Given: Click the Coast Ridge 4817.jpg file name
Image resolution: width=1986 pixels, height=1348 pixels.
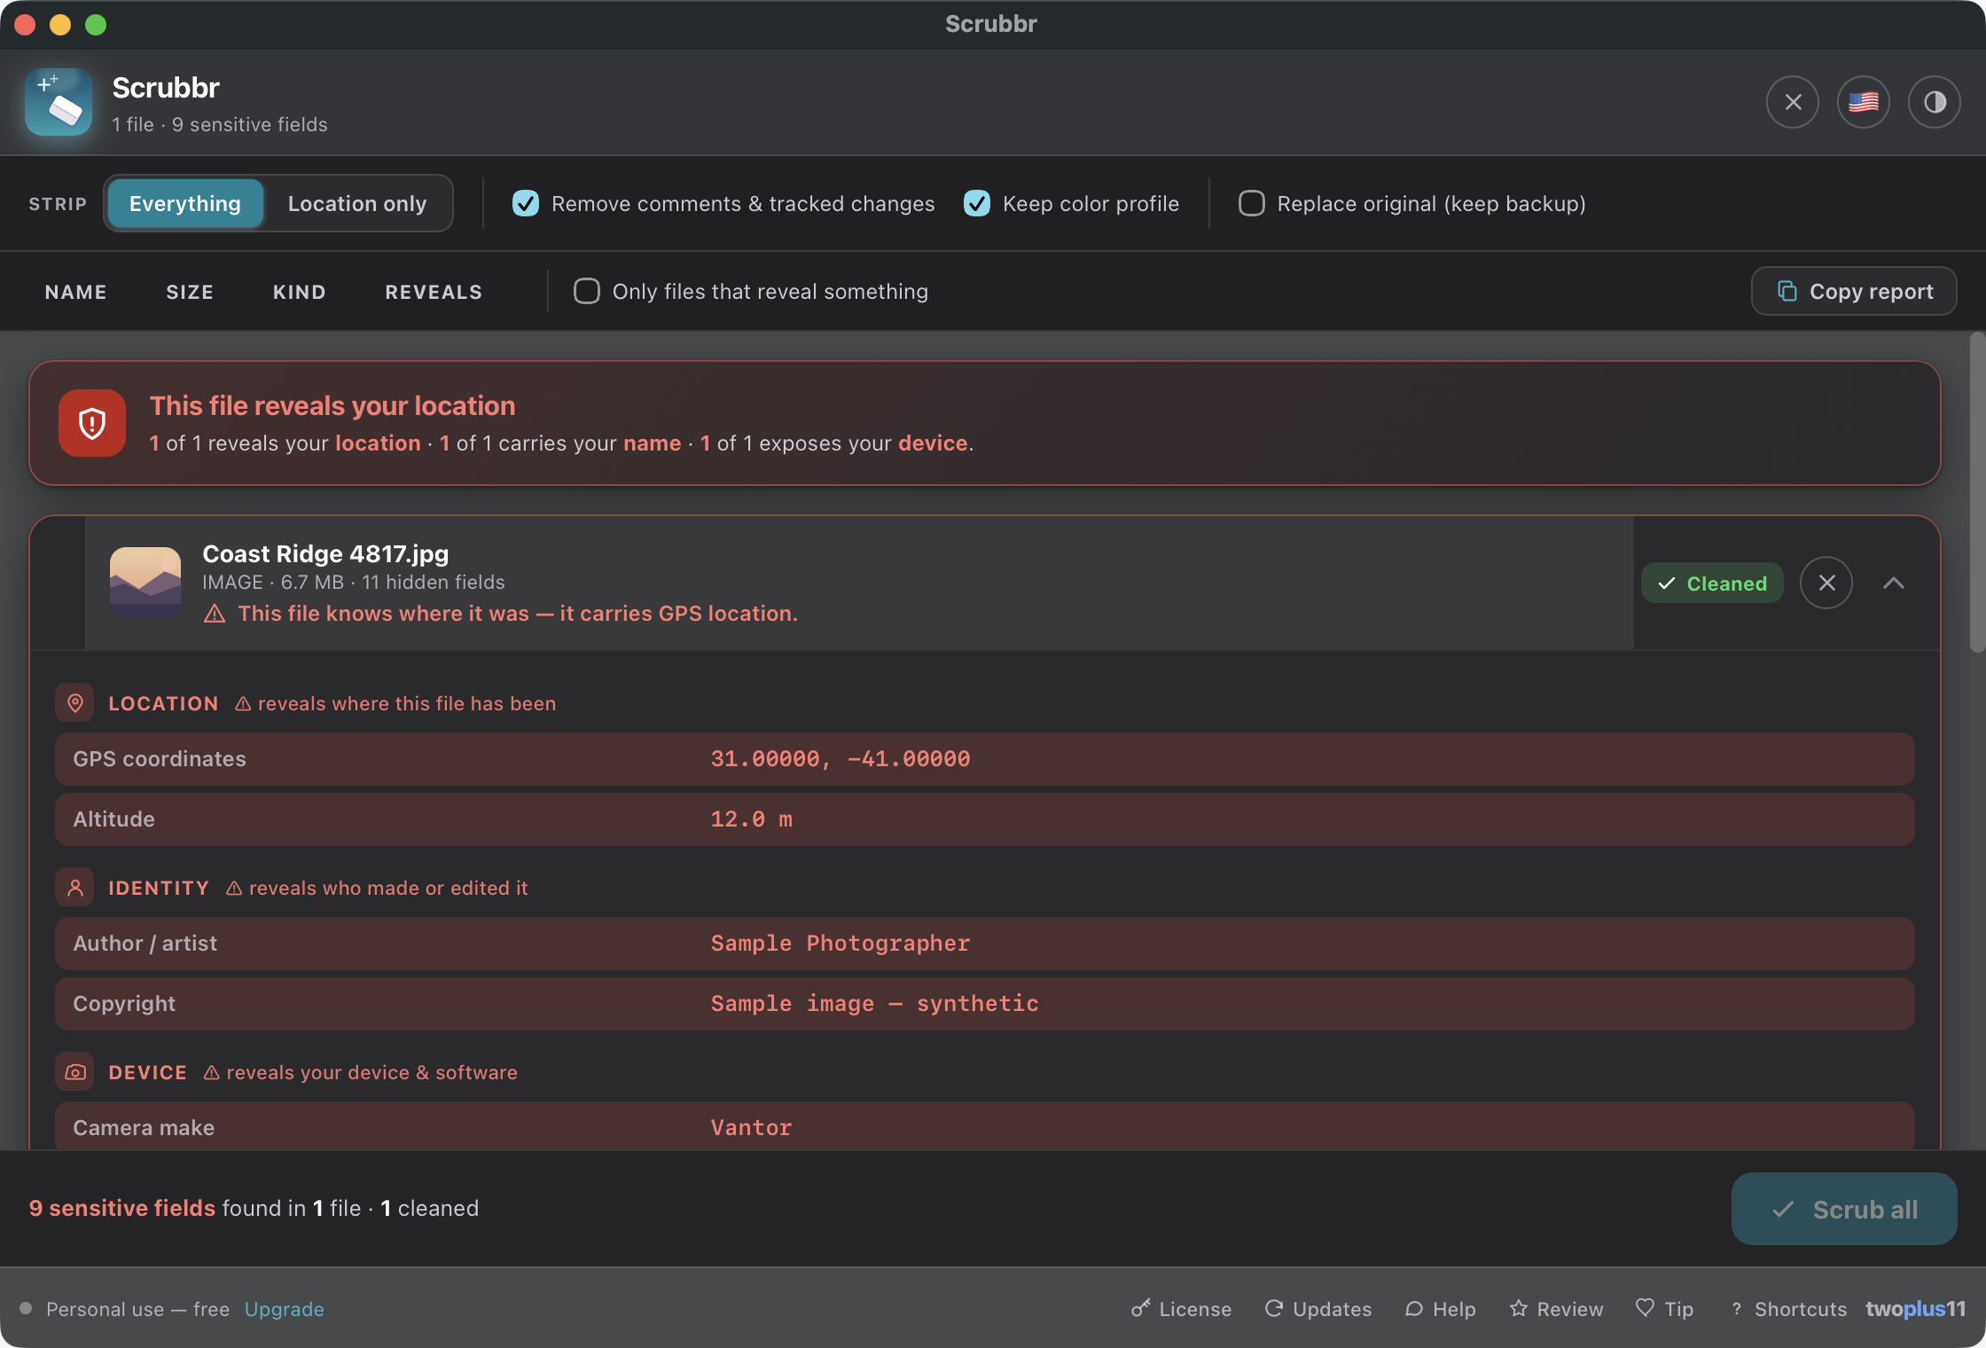Looking at the screenshot, I should [325, 553].
